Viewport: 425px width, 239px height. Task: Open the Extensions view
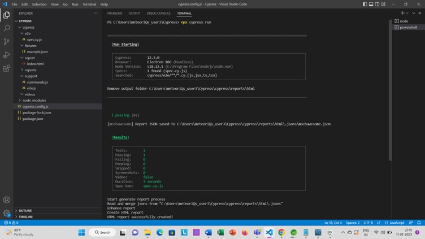(7, 68)
